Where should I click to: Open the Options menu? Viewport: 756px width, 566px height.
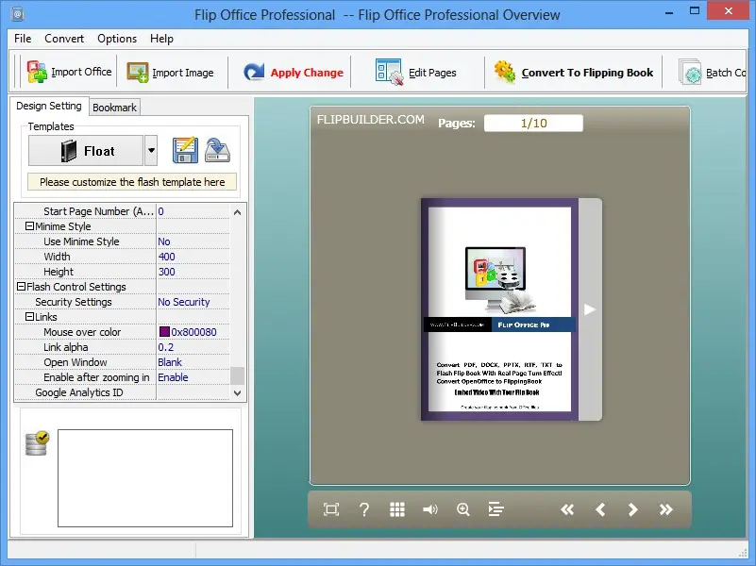tap(117, 39)
